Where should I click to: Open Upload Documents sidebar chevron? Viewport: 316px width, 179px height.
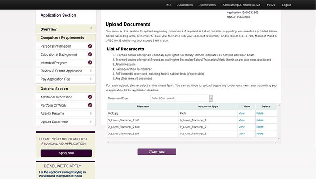point(90,121)
